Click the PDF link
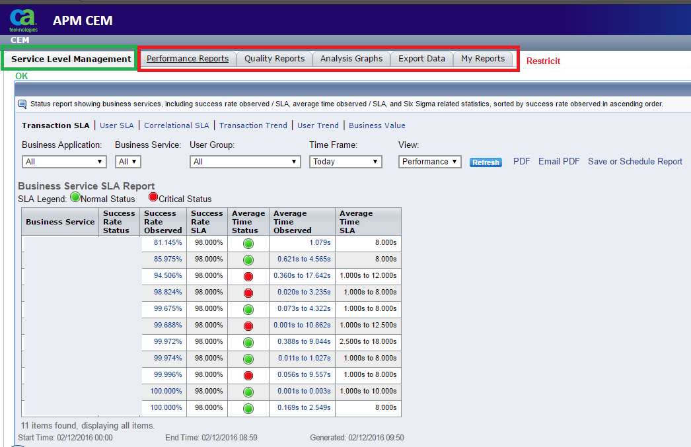 point(522,162)
